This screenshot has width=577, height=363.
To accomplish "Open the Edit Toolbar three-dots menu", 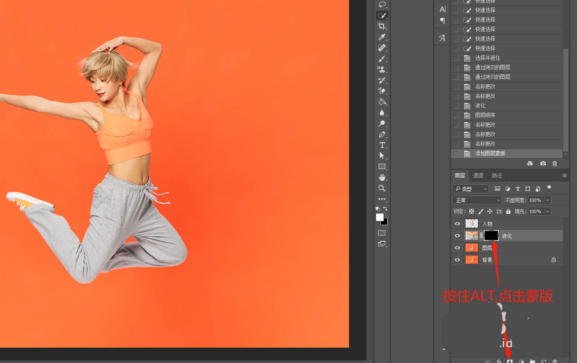I will (382, 199).
